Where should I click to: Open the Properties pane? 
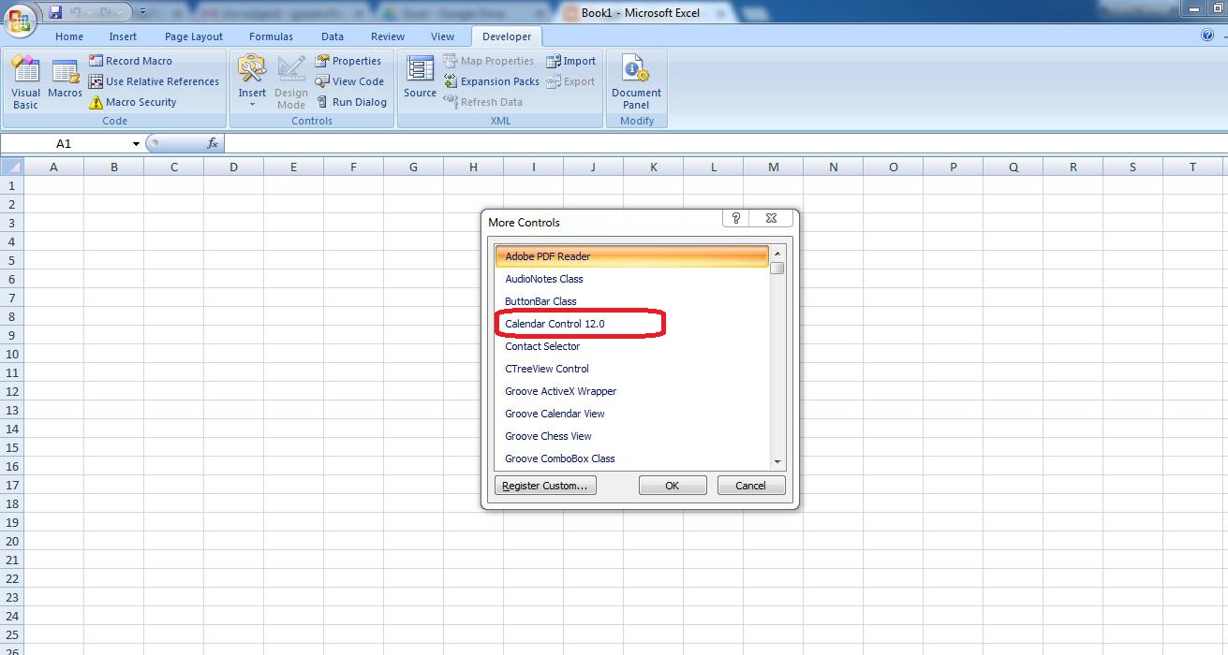349,60
